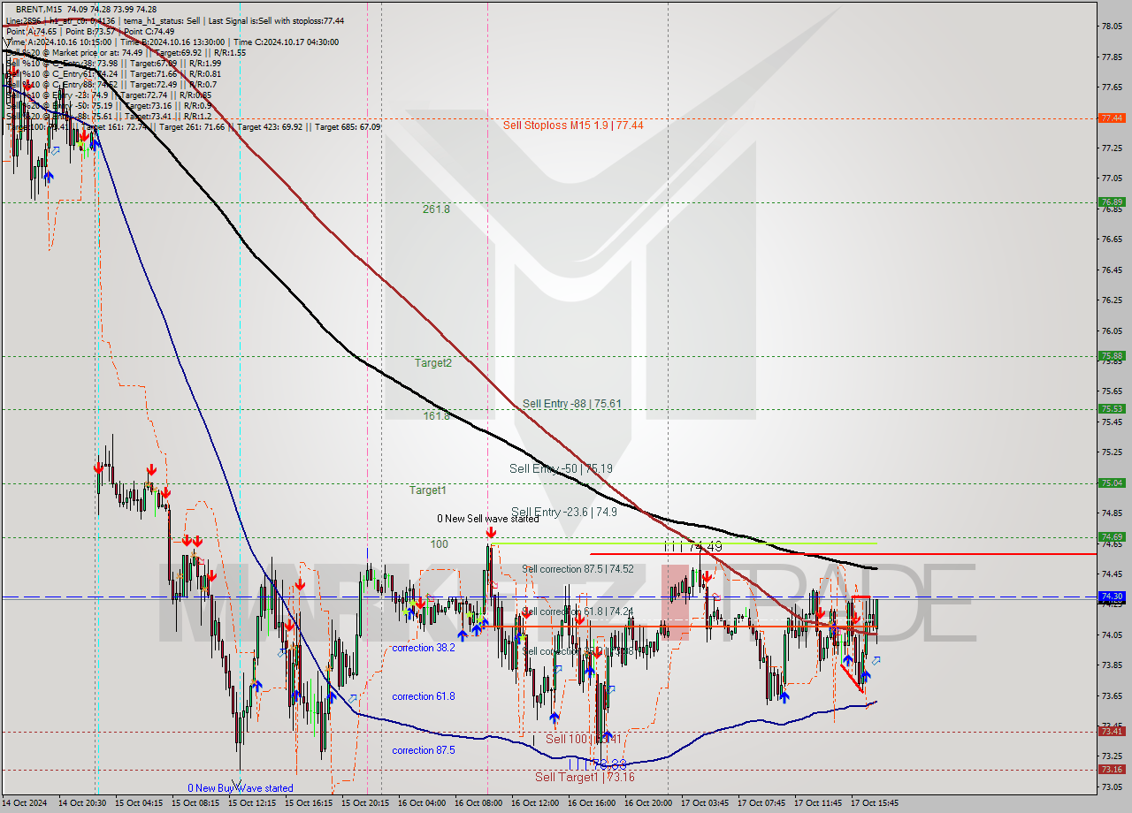
Task: Click '15 Oct 20:15' on the time axis
Action: (x=366, y=803)
